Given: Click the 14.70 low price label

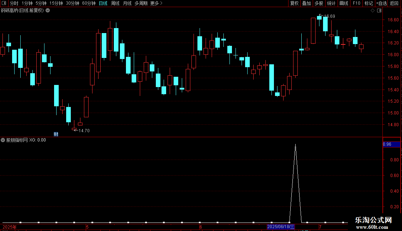Looking at the screenshot, I should pos(84,131).
